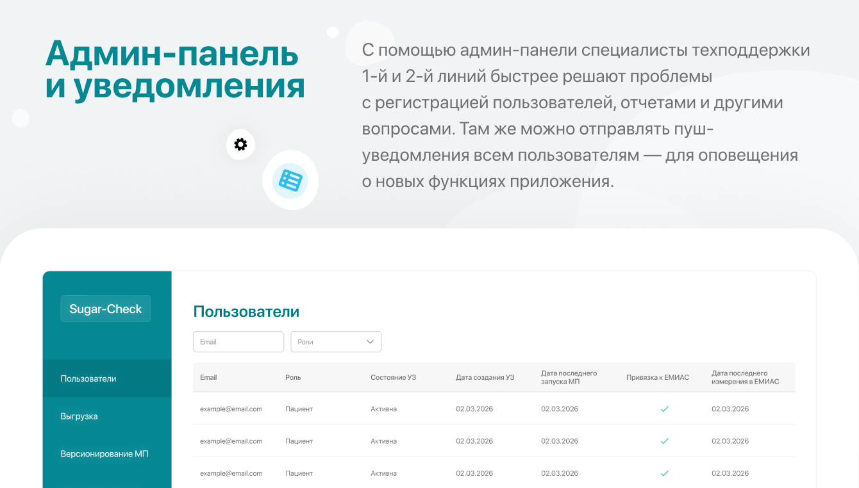Click the Sugar-Check logo button
The image size is (859, 488).
[x=106, y=309]
